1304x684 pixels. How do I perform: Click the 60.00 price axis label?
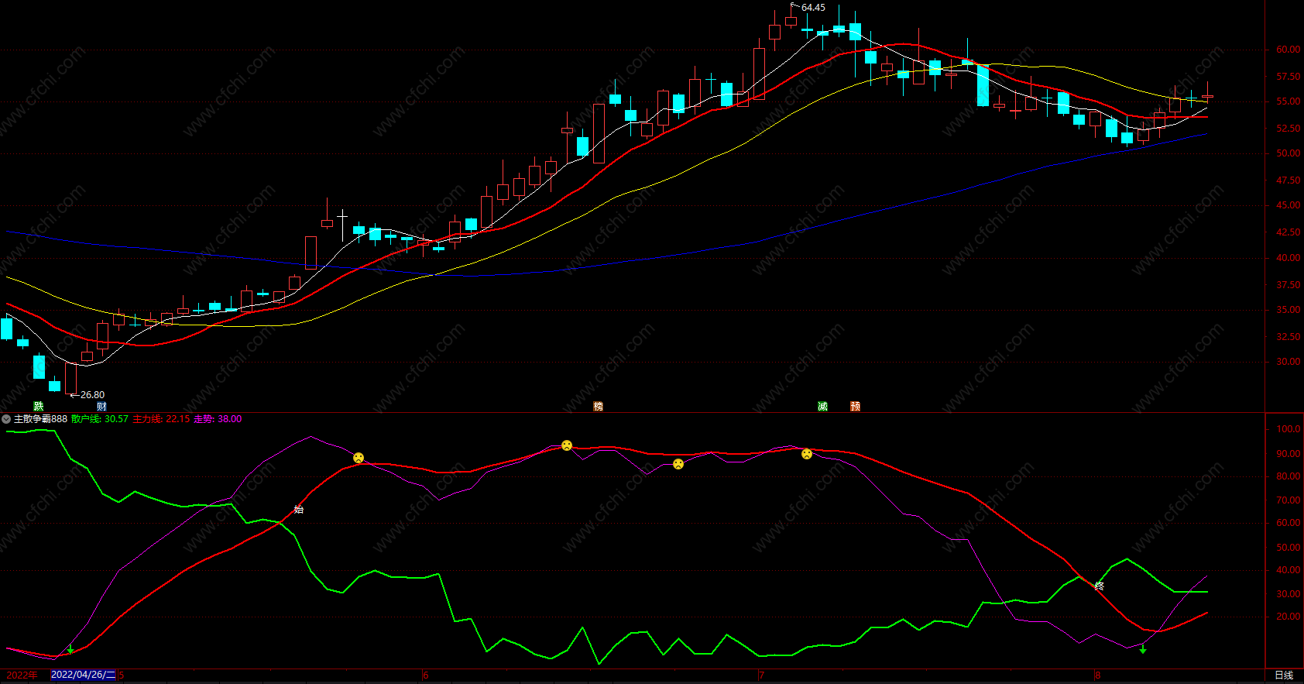point(1289,50)
